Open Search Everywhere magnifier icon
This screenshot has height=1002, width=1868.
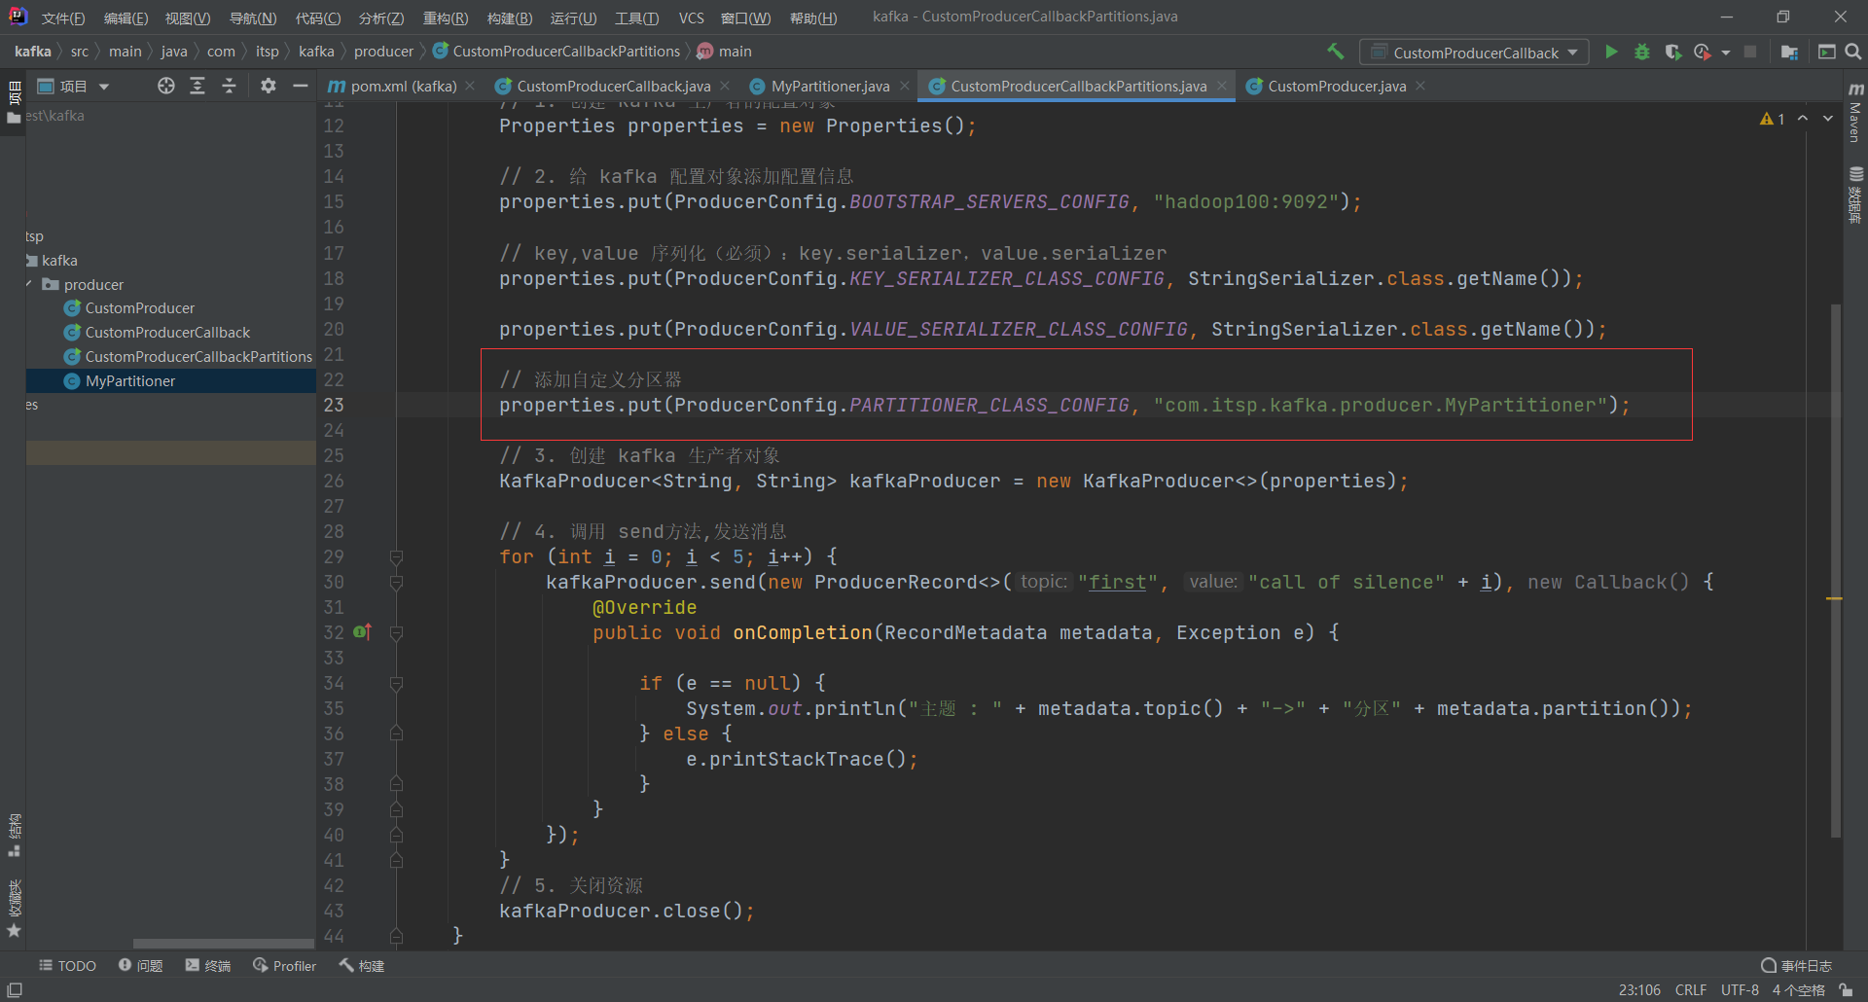click(1853, 52)
